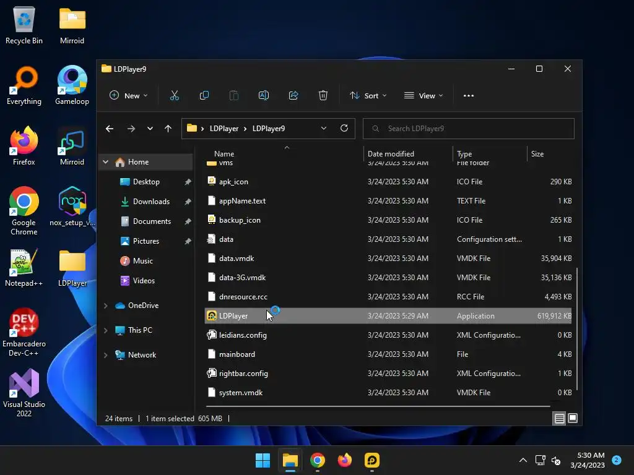Expand the Network tree node
The width and height of the screenshot is (634, 475).
[105, 355]
